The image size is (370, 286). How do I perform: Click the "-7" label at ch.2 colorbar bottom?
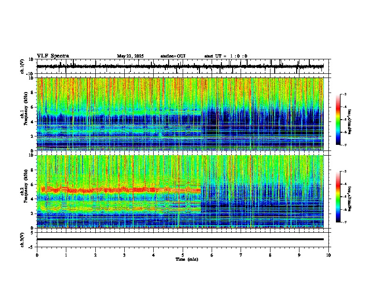[x=344, y=222]
